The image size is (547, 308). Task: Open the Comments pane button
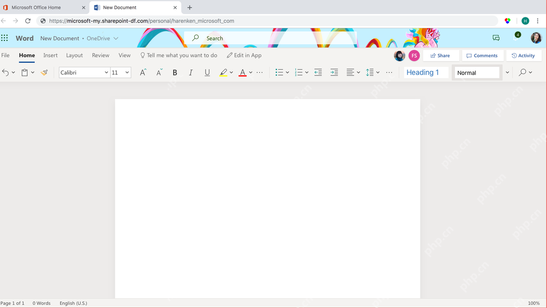tap(482, 56)
